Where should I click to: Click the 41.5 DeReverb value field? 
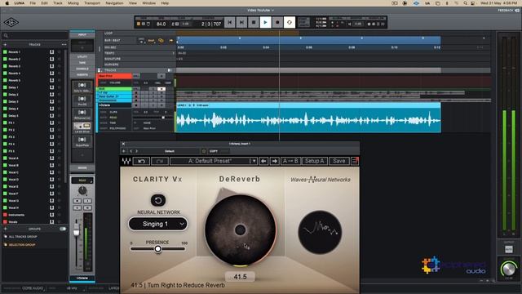tap(240, 277)
